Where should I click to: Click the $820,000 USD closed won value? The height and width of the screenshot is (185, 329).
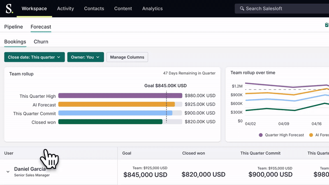(204, 174)
